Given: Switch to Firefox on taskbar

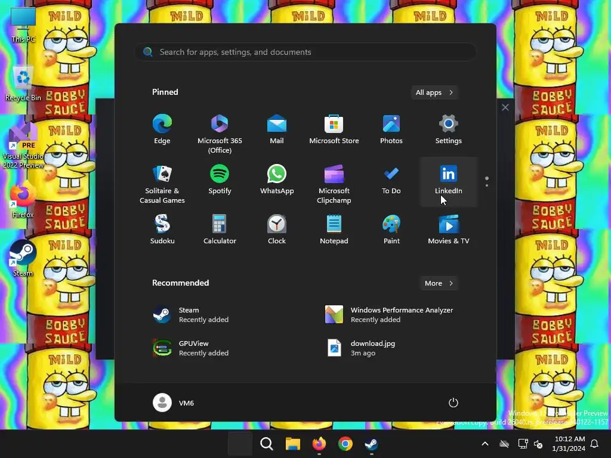Looking at the screenshot, I should 319,444.
